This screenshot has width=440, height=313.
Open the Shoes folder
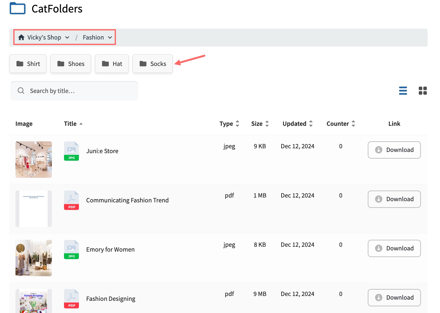point(71,64)
